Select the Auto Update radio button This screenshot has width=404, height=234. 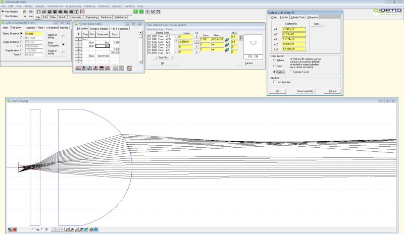click(3, 12)
